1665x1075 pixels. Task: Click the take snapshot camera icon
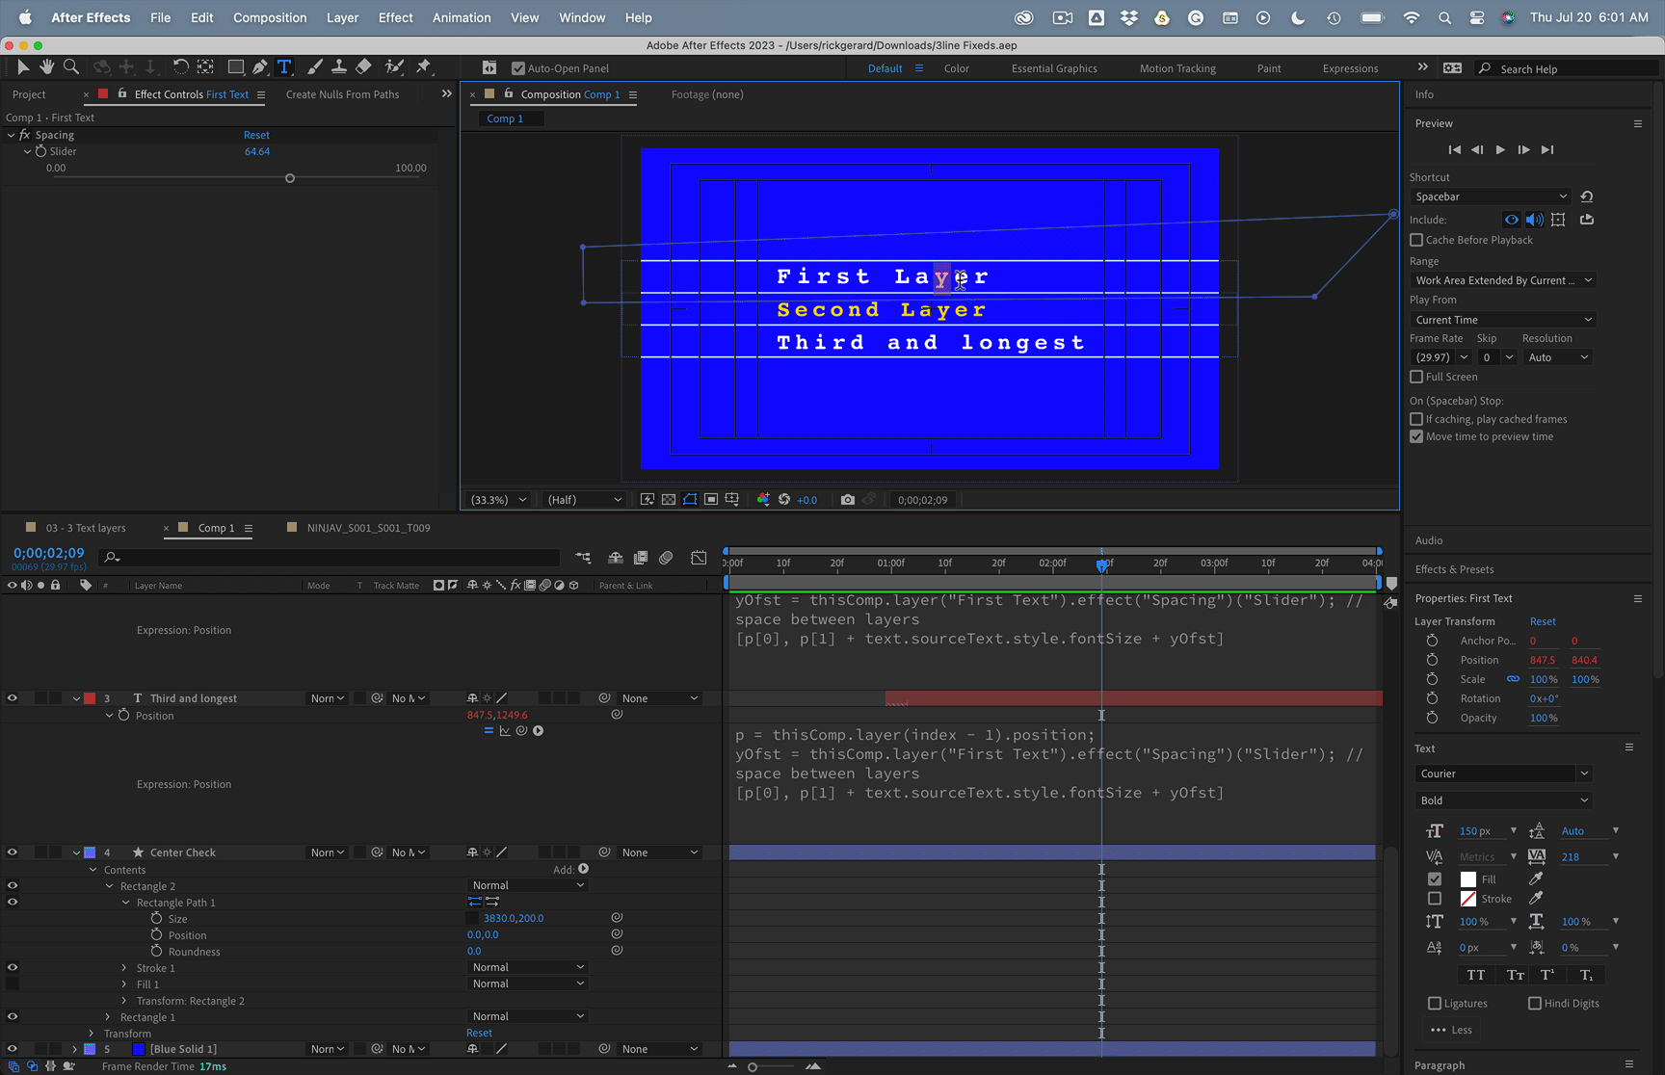click(x=848, y=500)
